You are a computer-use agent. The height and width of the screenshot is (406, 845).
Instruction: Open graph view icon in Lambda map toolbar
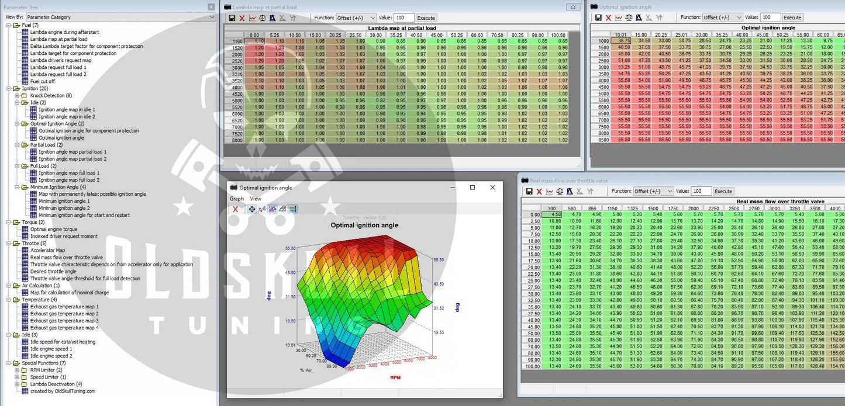[252, 18]
